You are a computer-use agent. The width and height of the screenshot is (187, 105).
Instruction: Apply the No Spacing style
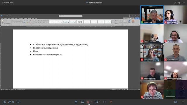59,22
